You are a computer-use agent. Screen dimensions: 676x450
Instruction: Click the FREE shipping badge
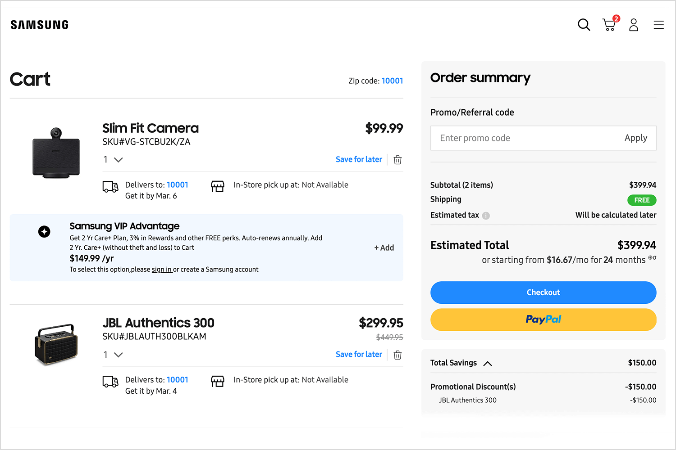pos(642,200)
